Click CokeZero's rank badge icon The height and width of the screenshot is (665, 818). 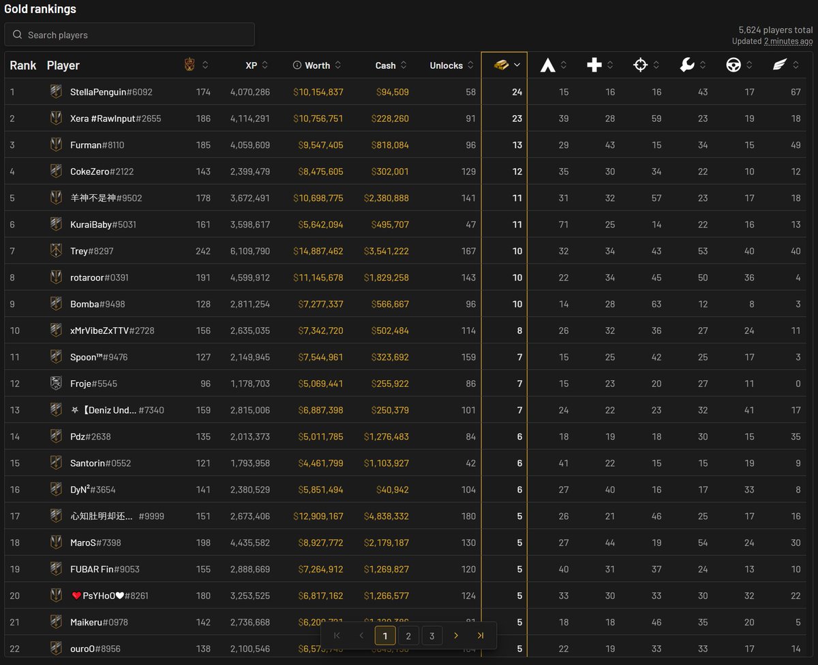click(x=56, y=172)
